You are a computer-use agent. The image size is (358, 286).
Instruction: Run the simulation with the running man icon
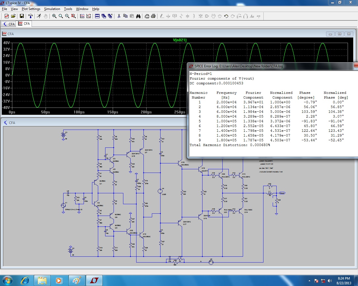tap(39, 16)
